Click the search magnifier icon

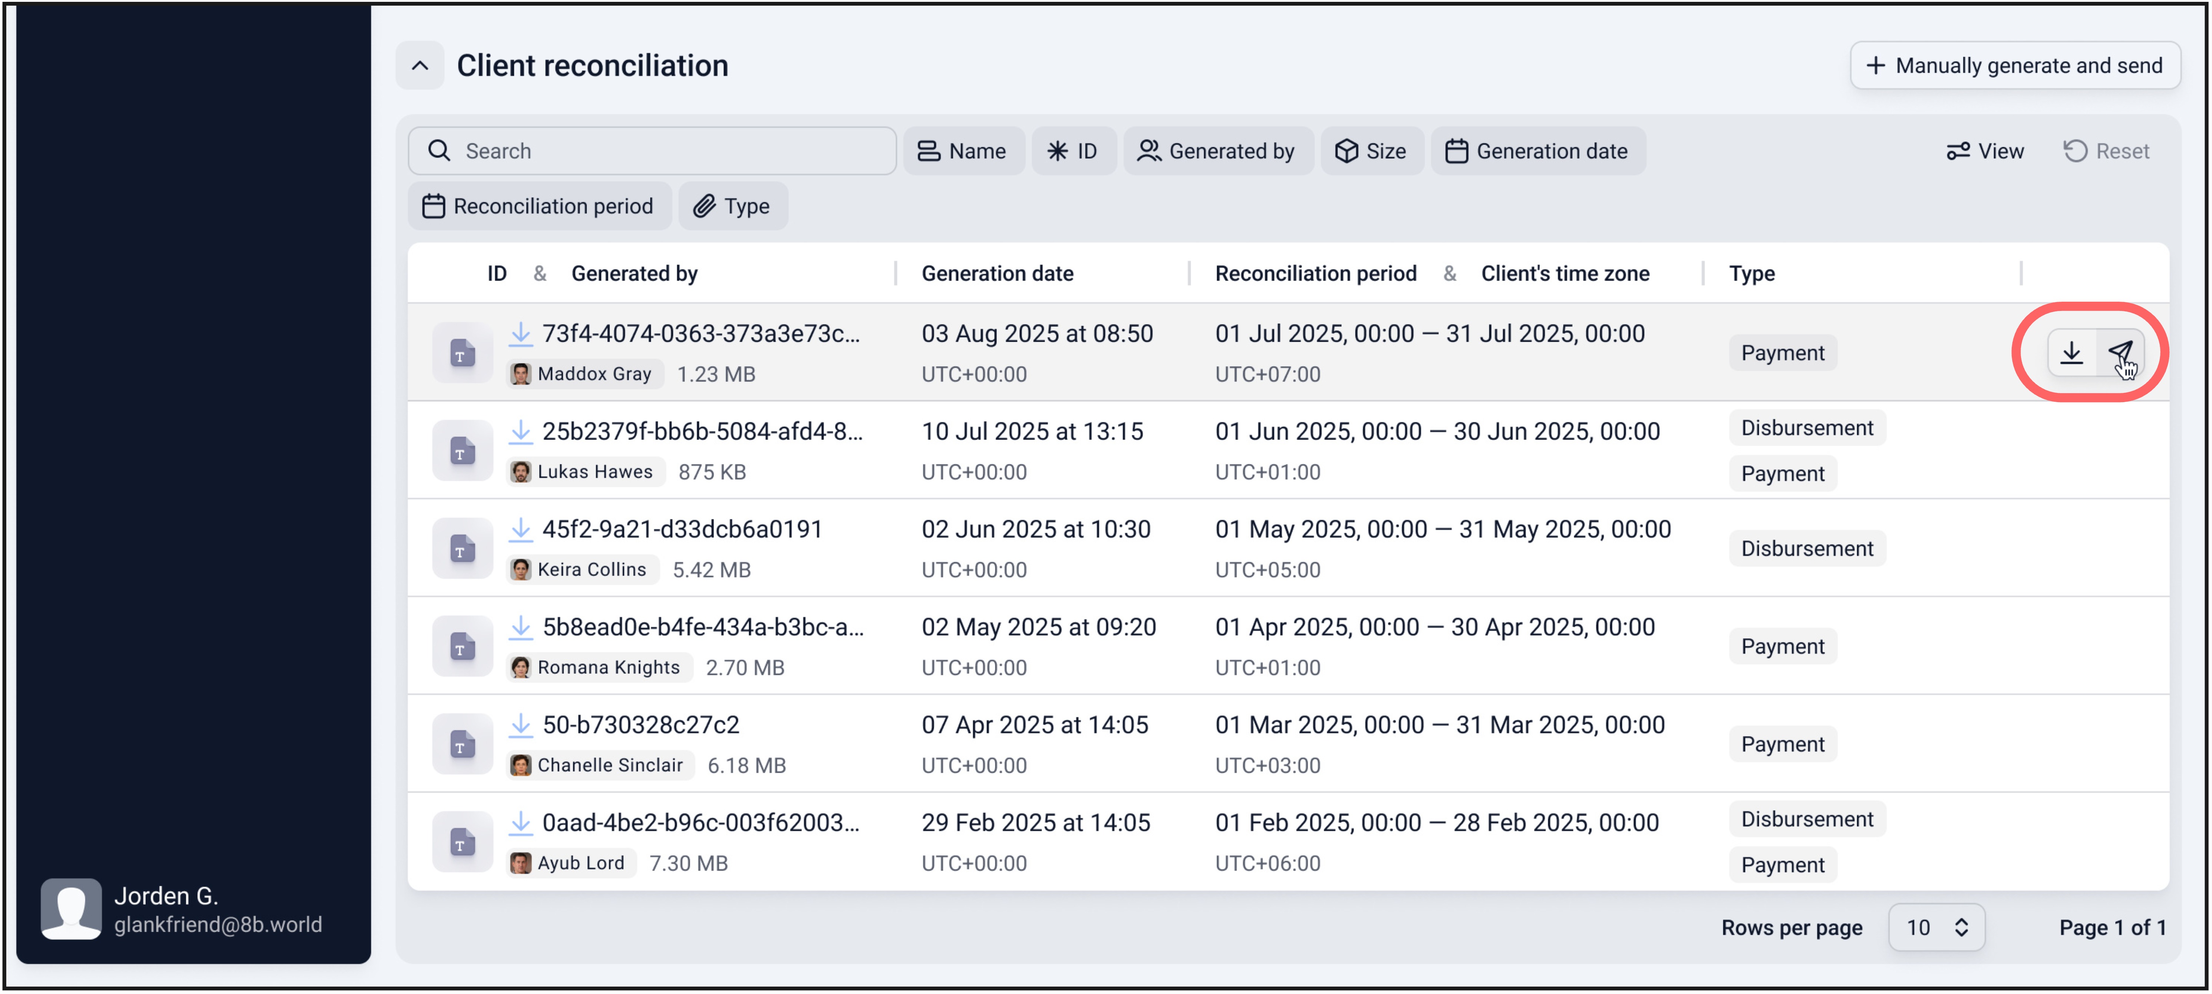point(439,151)
